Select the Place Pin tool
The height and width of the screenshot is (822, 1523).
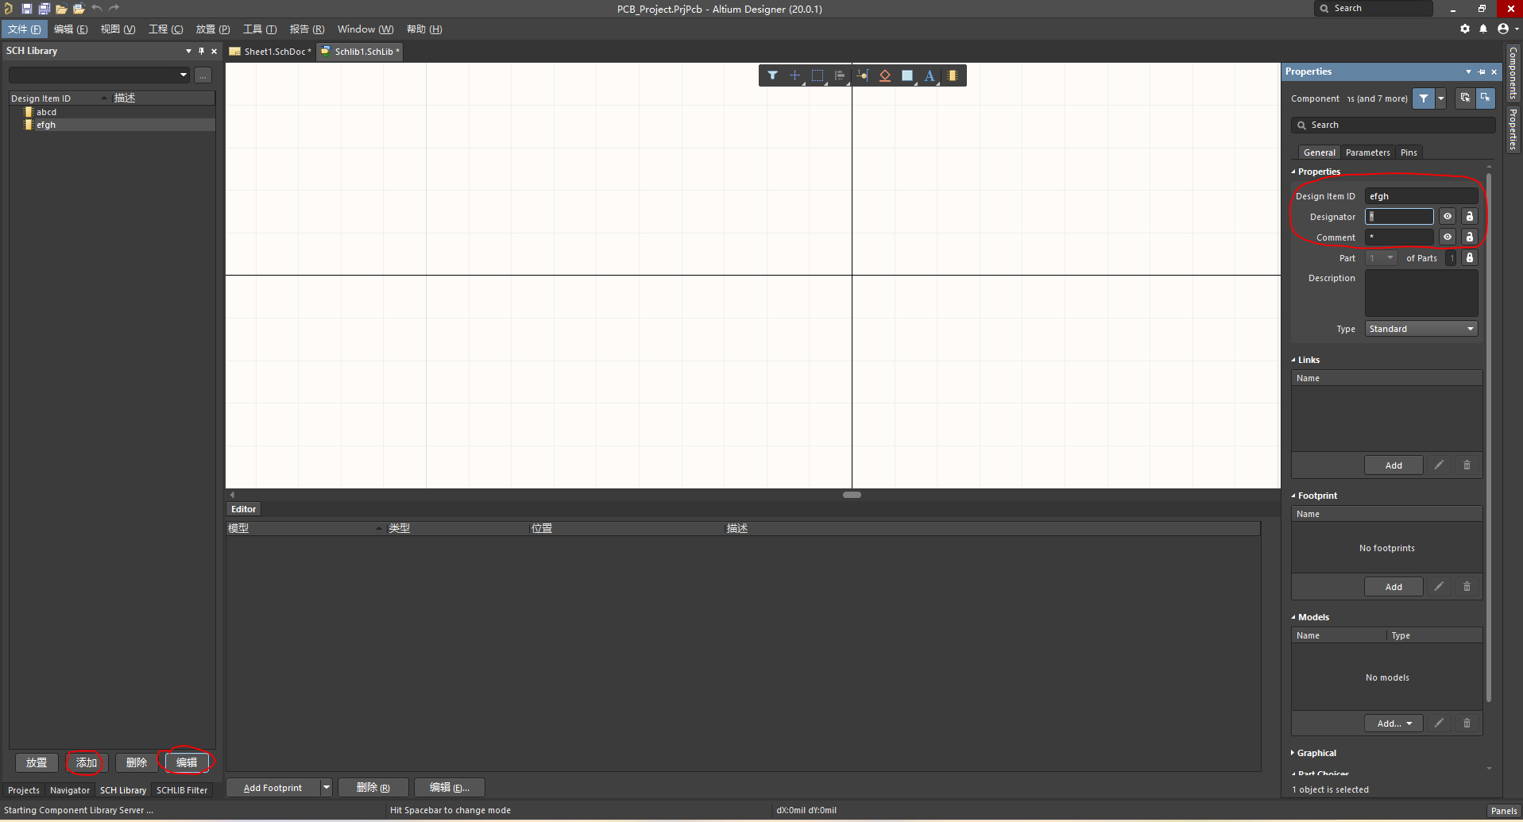863,75
